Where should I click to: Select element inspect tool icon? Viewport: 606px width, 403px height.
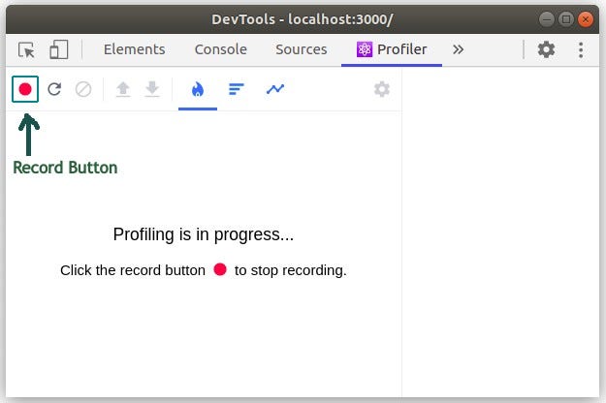point(26,49)
